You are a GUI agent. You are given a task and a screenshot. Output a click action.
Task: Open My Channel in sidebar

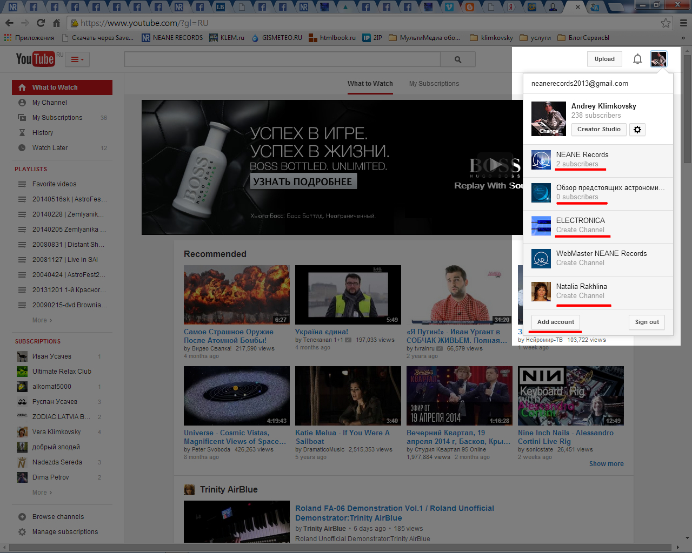pyautogui.click(x=62, y=103)
